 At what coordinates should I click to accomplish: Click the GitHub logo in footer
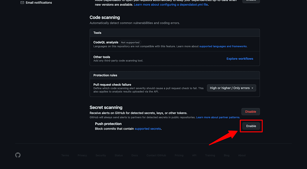point(18,155)
